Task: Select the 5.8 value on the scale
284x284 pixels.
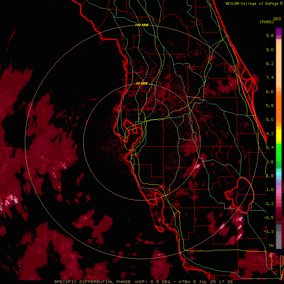Action: [x=270, y=106]
